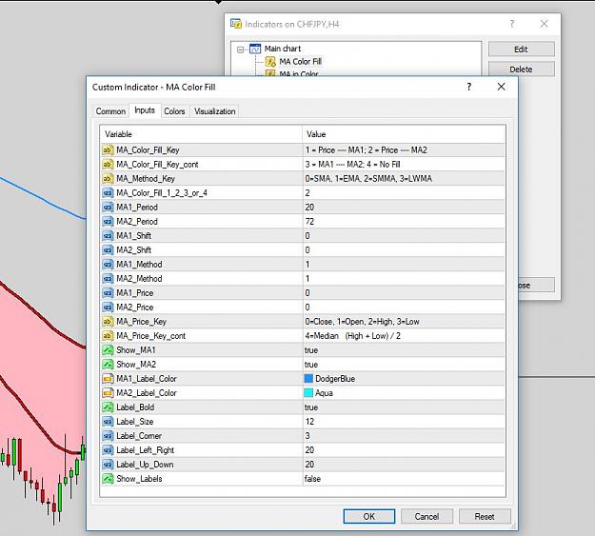Click the MA_Price_Key string icon
595x536 pixels.
tap(108, 322)
